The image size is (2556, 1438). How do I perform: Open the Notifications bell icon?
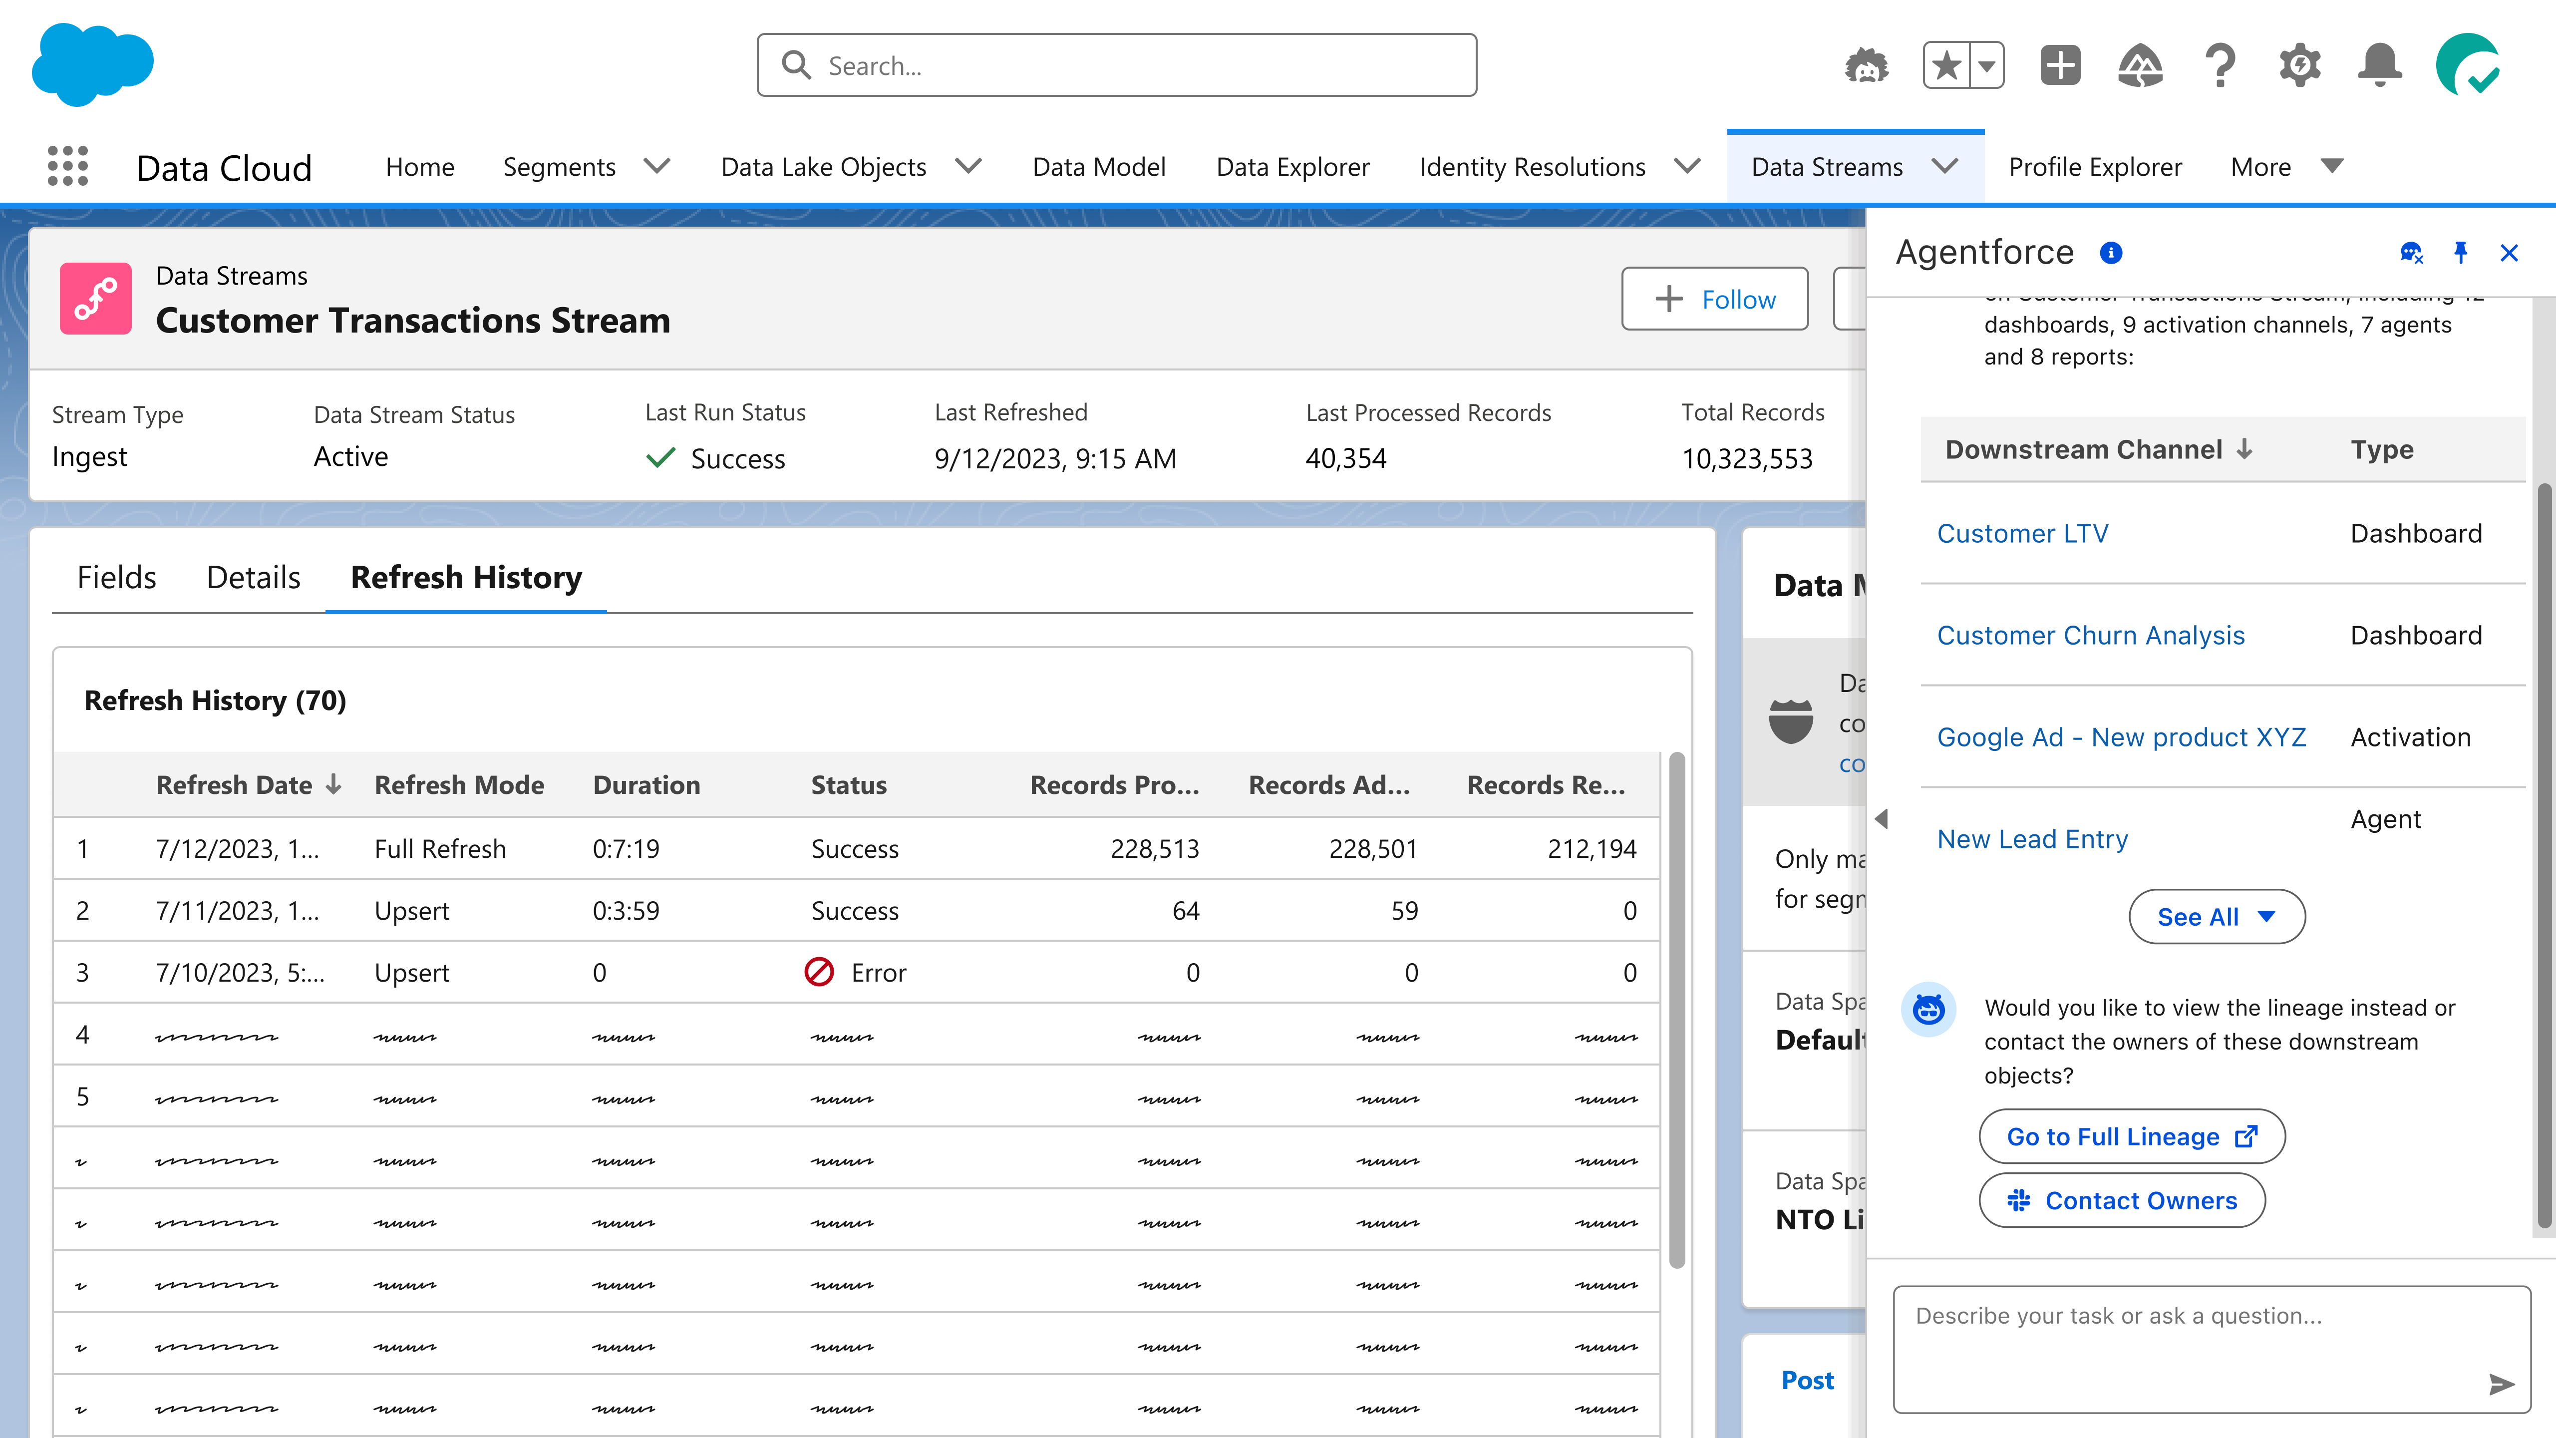2380,66
